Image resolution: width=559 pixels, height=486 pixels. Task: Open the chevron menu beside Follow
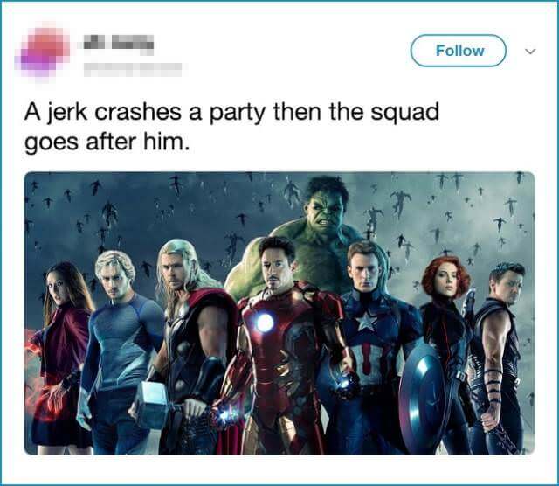(x=530, y=52)
